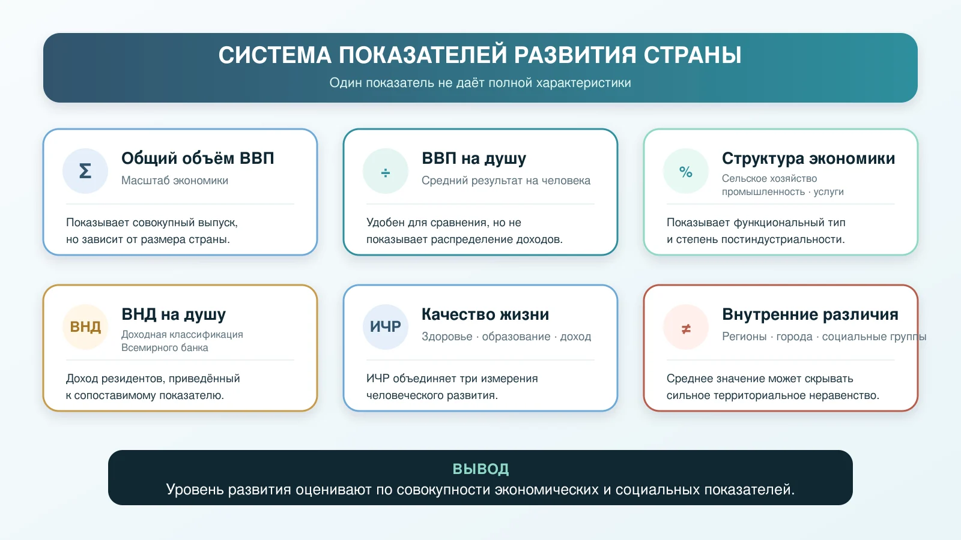The height and width of the screenshot is (540, 961).
Task: Click the text ИЧР объединяет три измерения
Action: click(452, 379)
